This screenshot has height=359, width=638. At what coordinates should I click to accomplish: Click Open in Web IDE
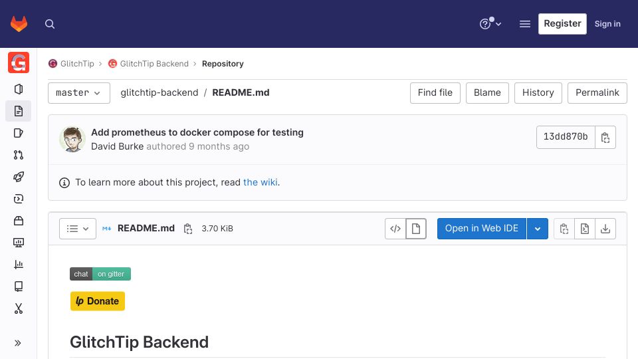[482, 228]
